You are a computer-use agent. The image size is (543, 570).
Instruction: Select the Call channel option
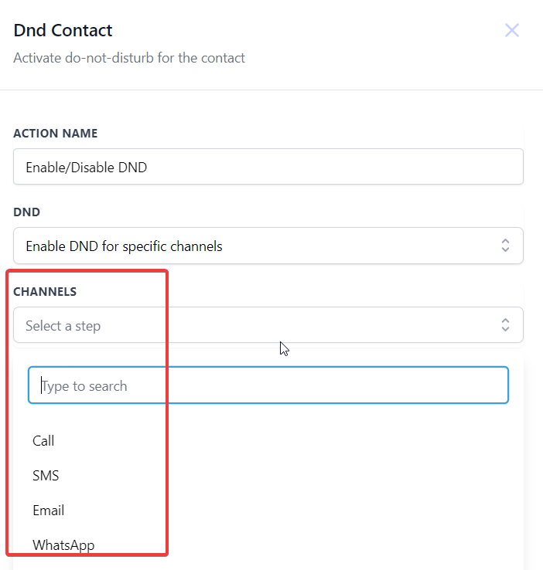[x=43, y=441]
